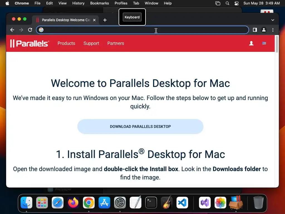Open the Products navigation menu

pos(66,43)
